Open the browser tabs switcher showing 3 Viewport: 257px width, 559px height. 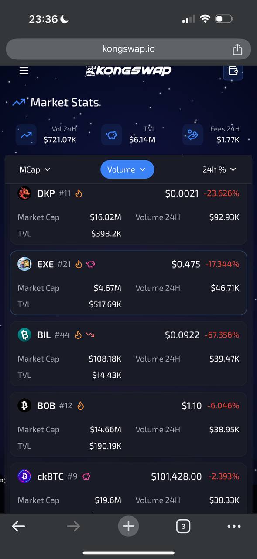pos(183,526)
